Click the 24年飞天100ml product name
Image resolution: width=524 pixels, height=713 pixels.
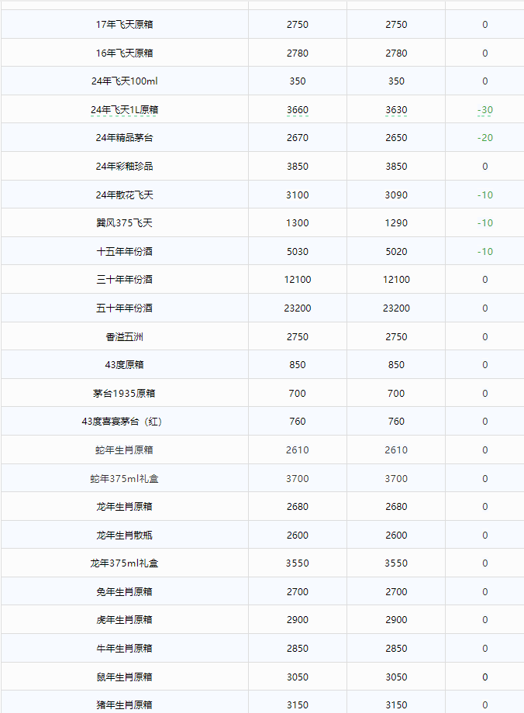(124, 81)
